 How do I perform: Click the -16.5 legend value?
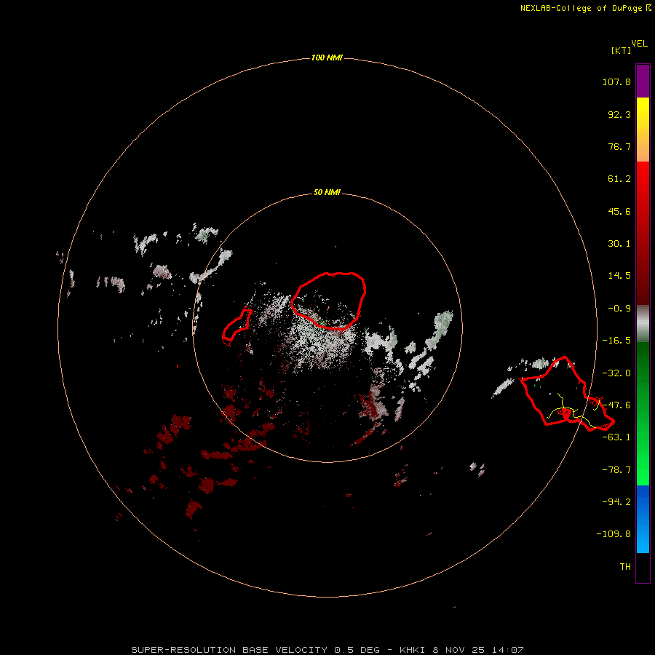pos(616,341)
